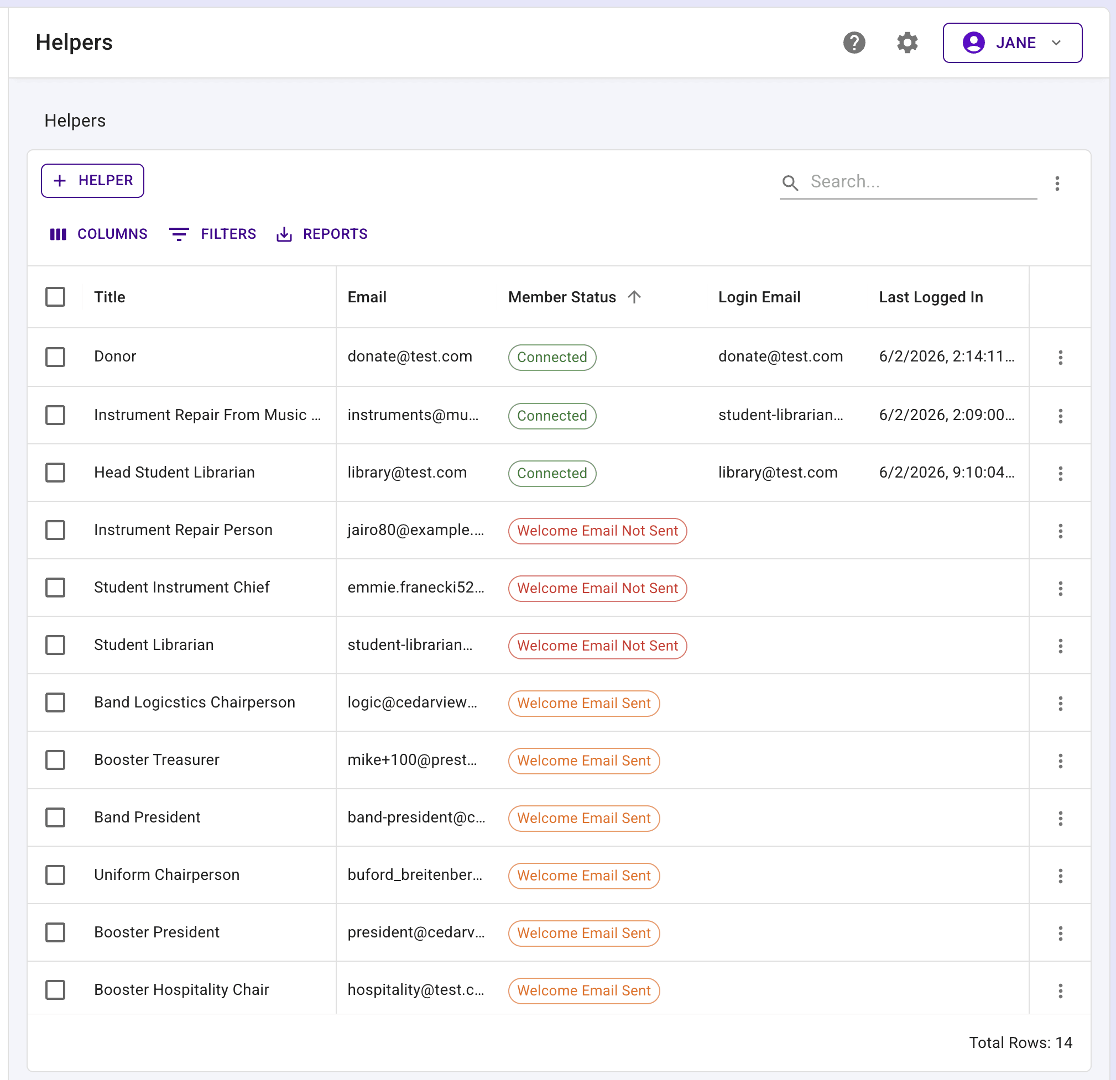Open the REPORTS export option
1116x1080 pixels.
[x=322, y=234]
